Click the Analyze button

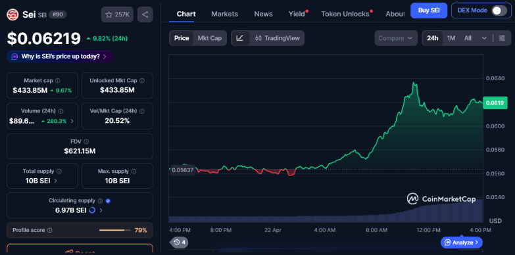click(462, 243)
